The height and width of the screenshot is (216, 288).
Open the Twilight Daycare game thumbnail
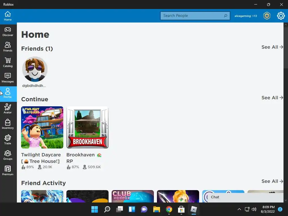pyautogui.click(x=42, y=127)
